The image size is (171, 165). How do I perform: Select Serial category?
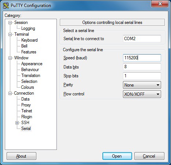[26, 129]
